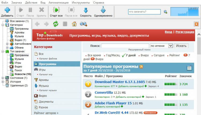
Task: Close the browser panel with orange X
Action: coord(196,24)
